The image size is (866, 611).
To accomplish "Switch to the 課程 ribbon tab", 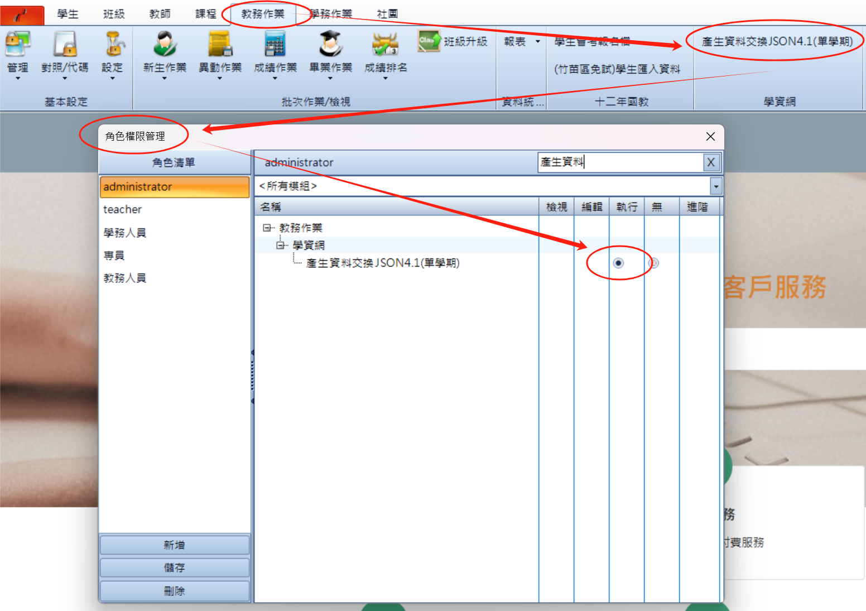I will [206, 14].
